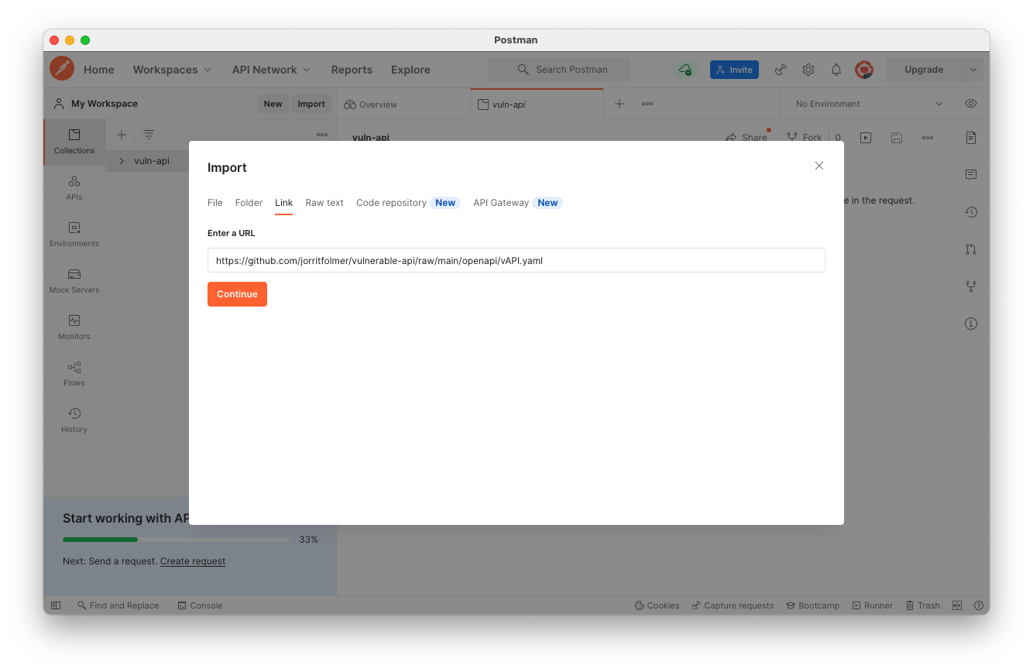Click the Search Postman field
This screenshot has height=672, width=1033.
click(x=559, y=70)
